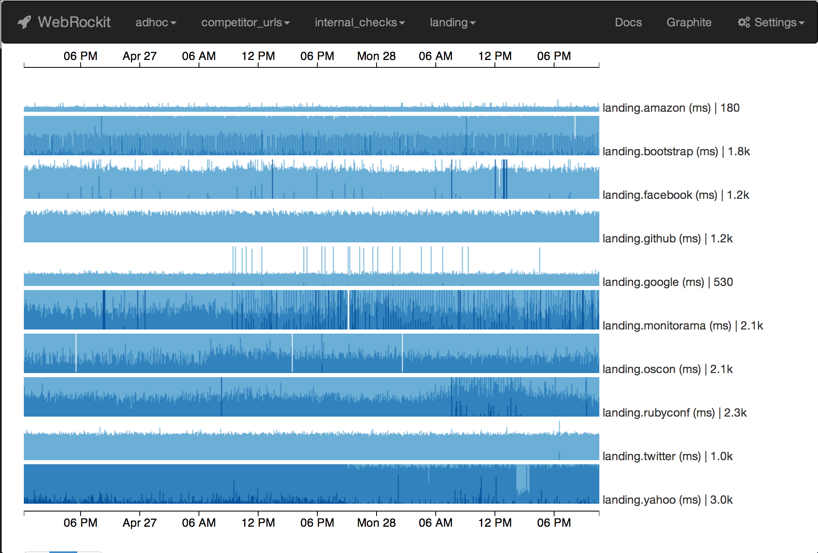The width and height of the screenshot is (818, 553).
Task: Expand the Settings dropdown menu
Action: [771, 22]
